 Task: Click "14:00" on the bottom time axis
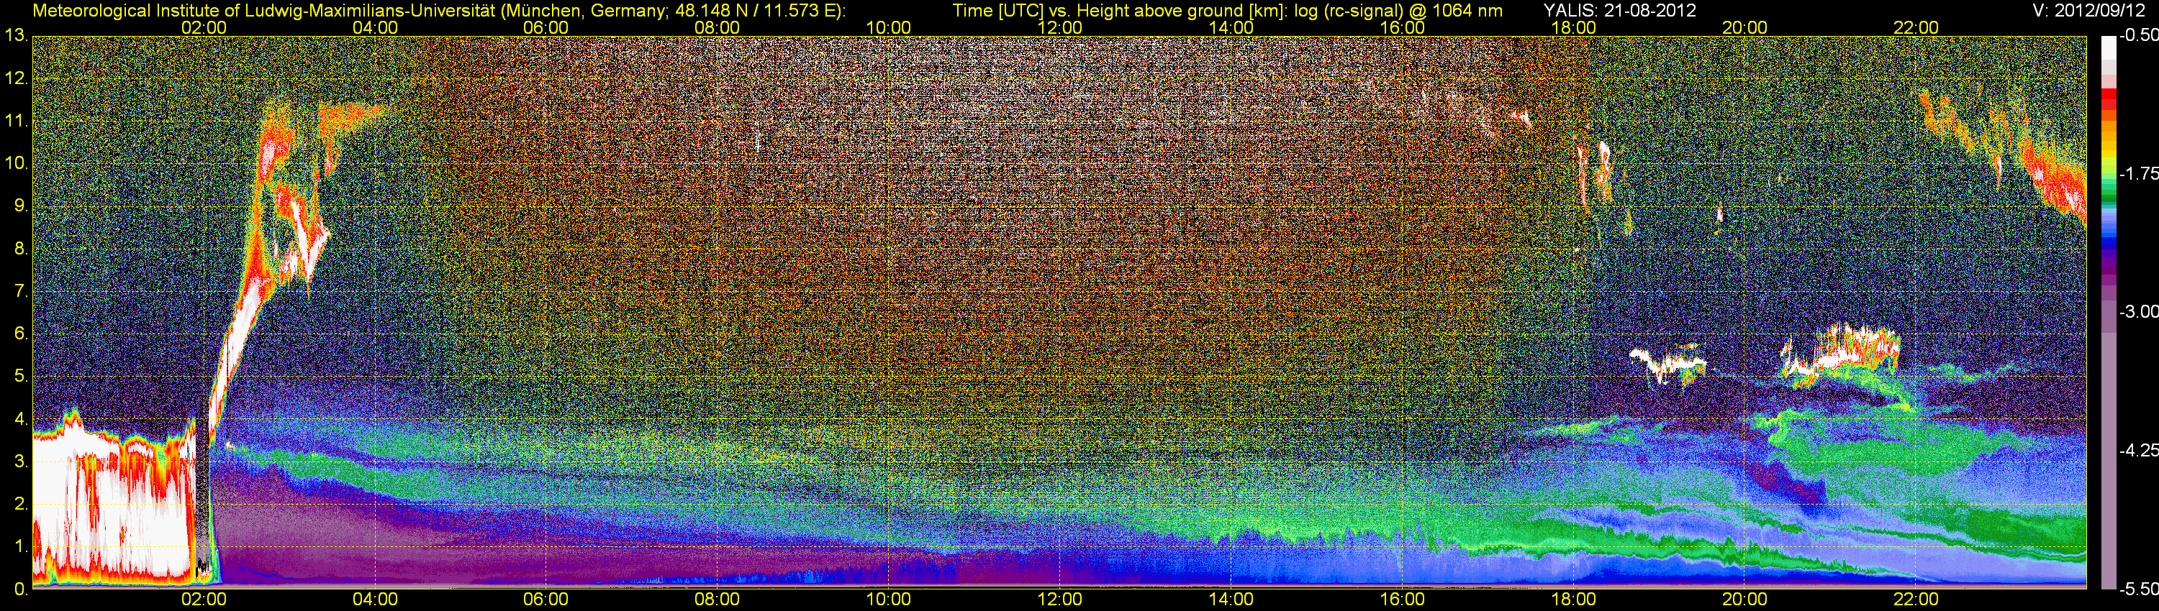point(1231,599)
